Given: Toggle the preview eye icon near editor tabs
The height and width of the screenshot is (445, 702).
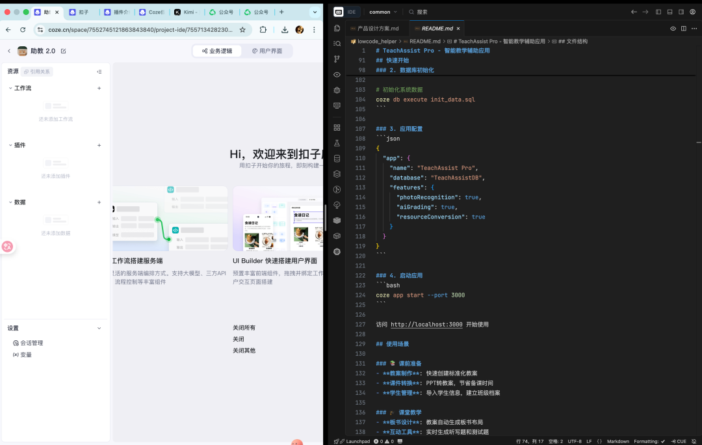Looking at the screenshot, I should [672, 29].
